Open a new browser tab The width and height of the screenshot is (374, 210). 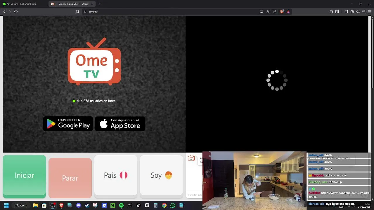100,4
